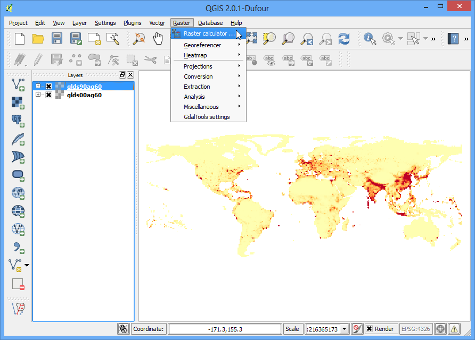Viewport: 475px width, 340px height.
Task: Toggle visibility of glds90ag60 layer
Action: point(48,86)
